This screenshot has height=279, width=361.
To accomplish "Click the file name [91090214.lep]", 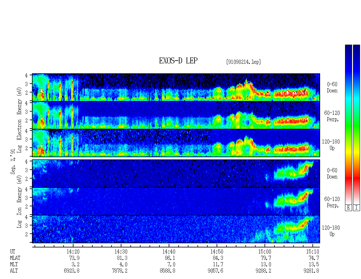I will pos(243,62).
